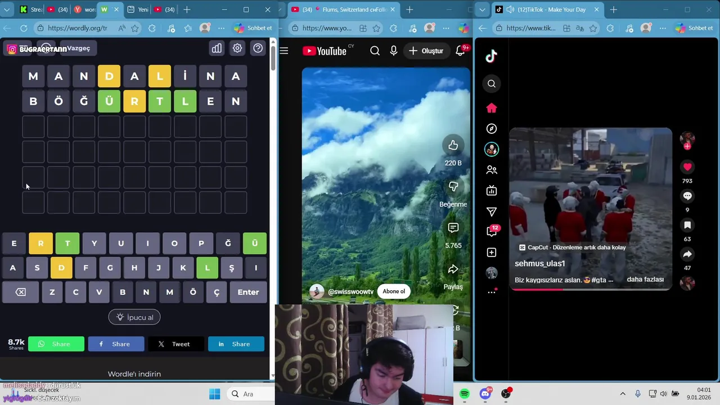The height and width of the screenshot is (405, 720).
Task: Tap yellow D key on keyboard
Action: (61, 268)
